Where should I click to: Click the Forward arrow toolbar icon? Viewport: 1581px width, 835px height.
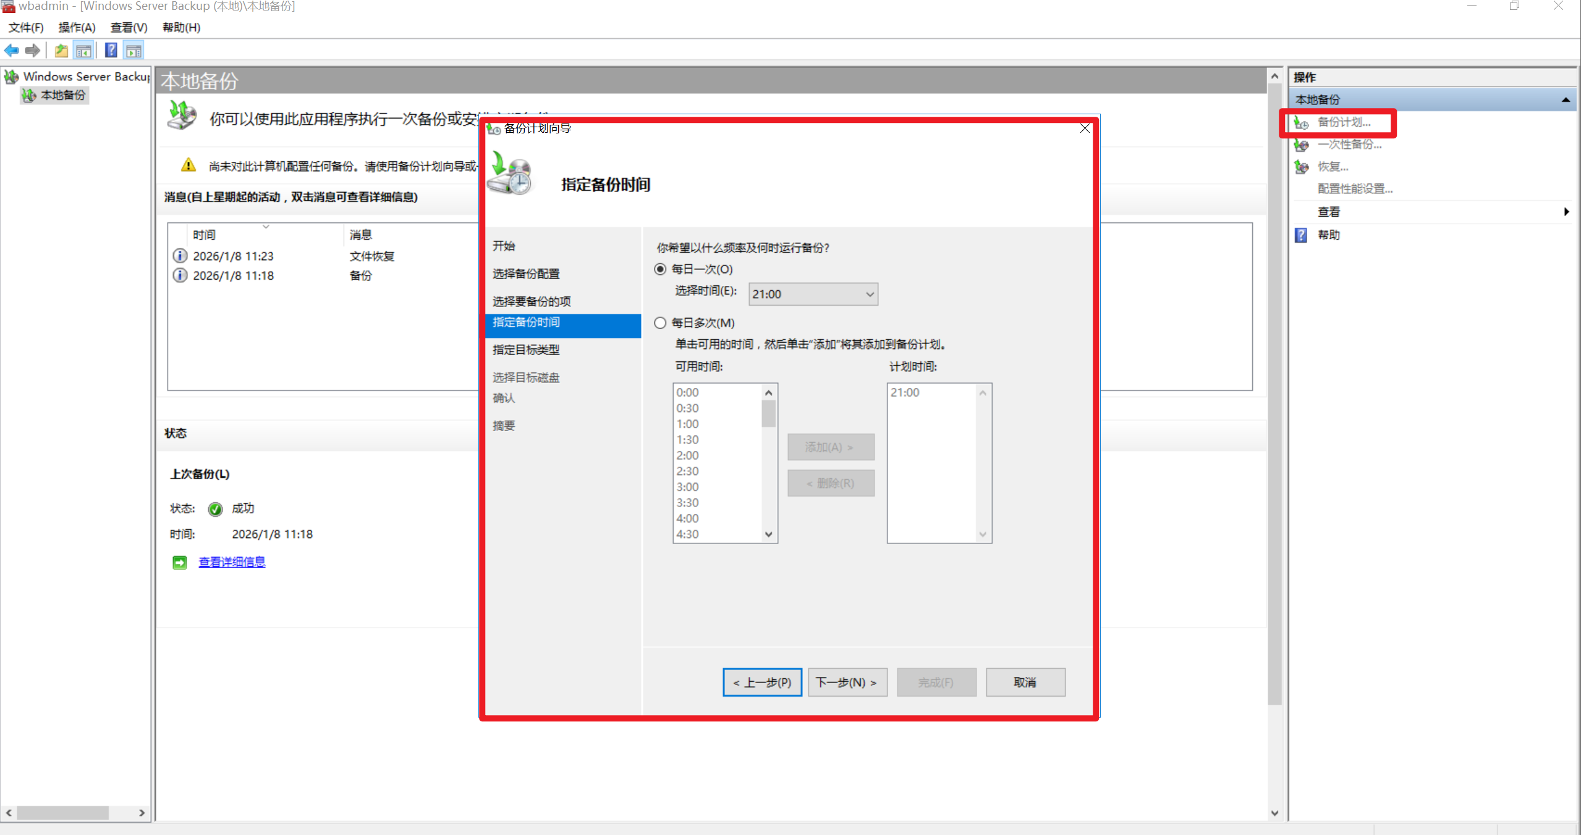[33, 51]
